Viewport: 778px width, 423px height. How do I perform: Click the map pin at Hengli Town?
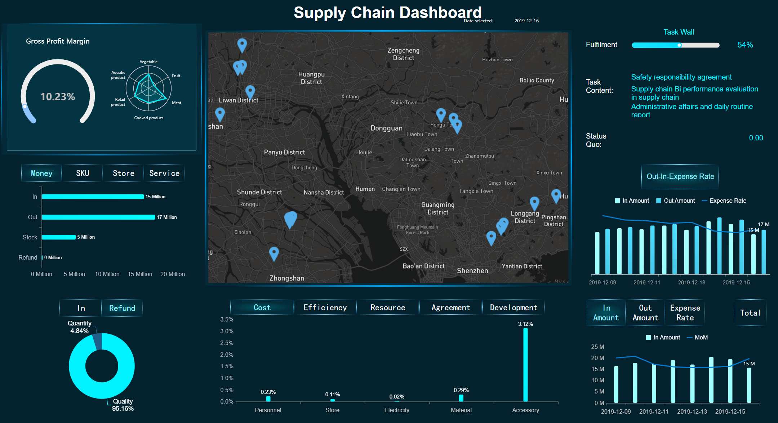(441, 113)
